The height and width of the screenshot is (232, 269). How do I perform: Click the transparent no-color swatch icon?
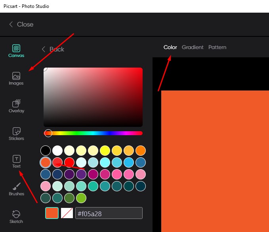coord(67,213)
